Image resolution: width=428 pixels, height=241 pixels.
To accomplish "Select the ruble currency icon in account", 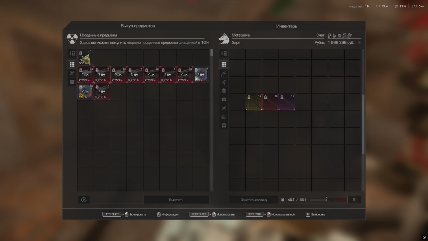I will click(330, 35).
